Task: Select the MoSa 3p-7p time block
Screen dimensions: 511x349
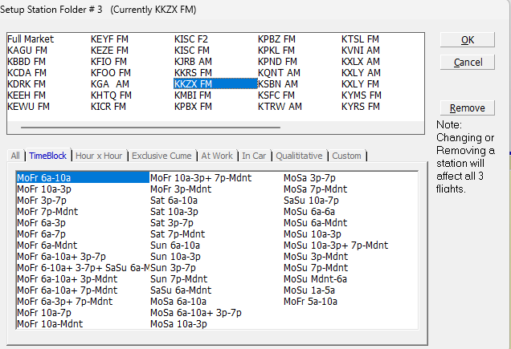Action: 309,178
